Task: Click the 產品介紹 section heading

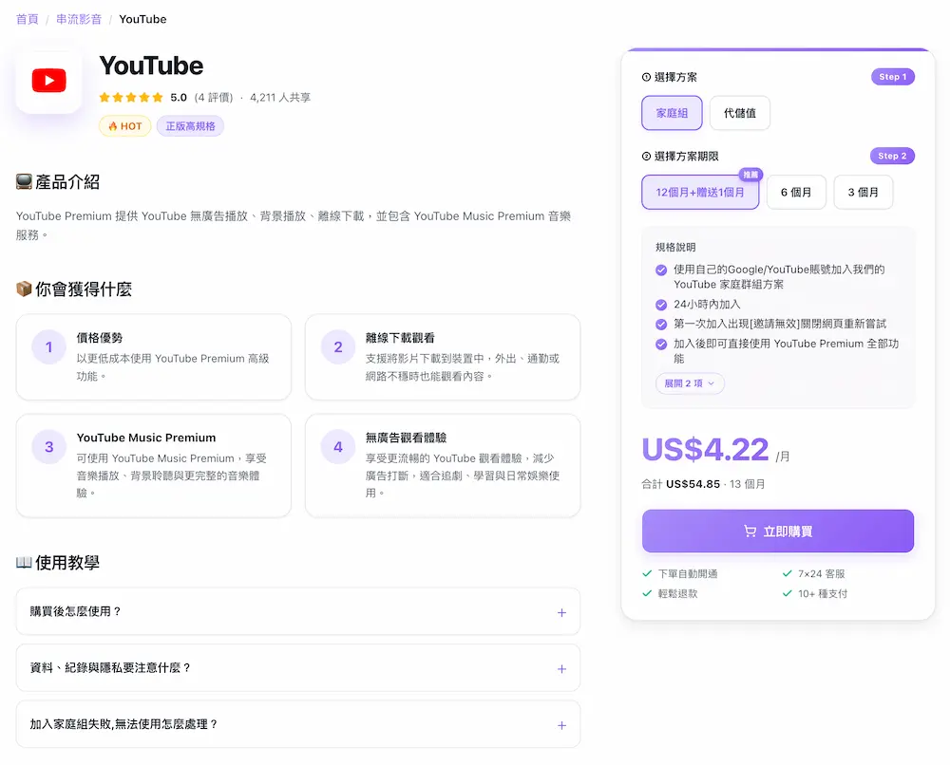Action: pos(67,181)
